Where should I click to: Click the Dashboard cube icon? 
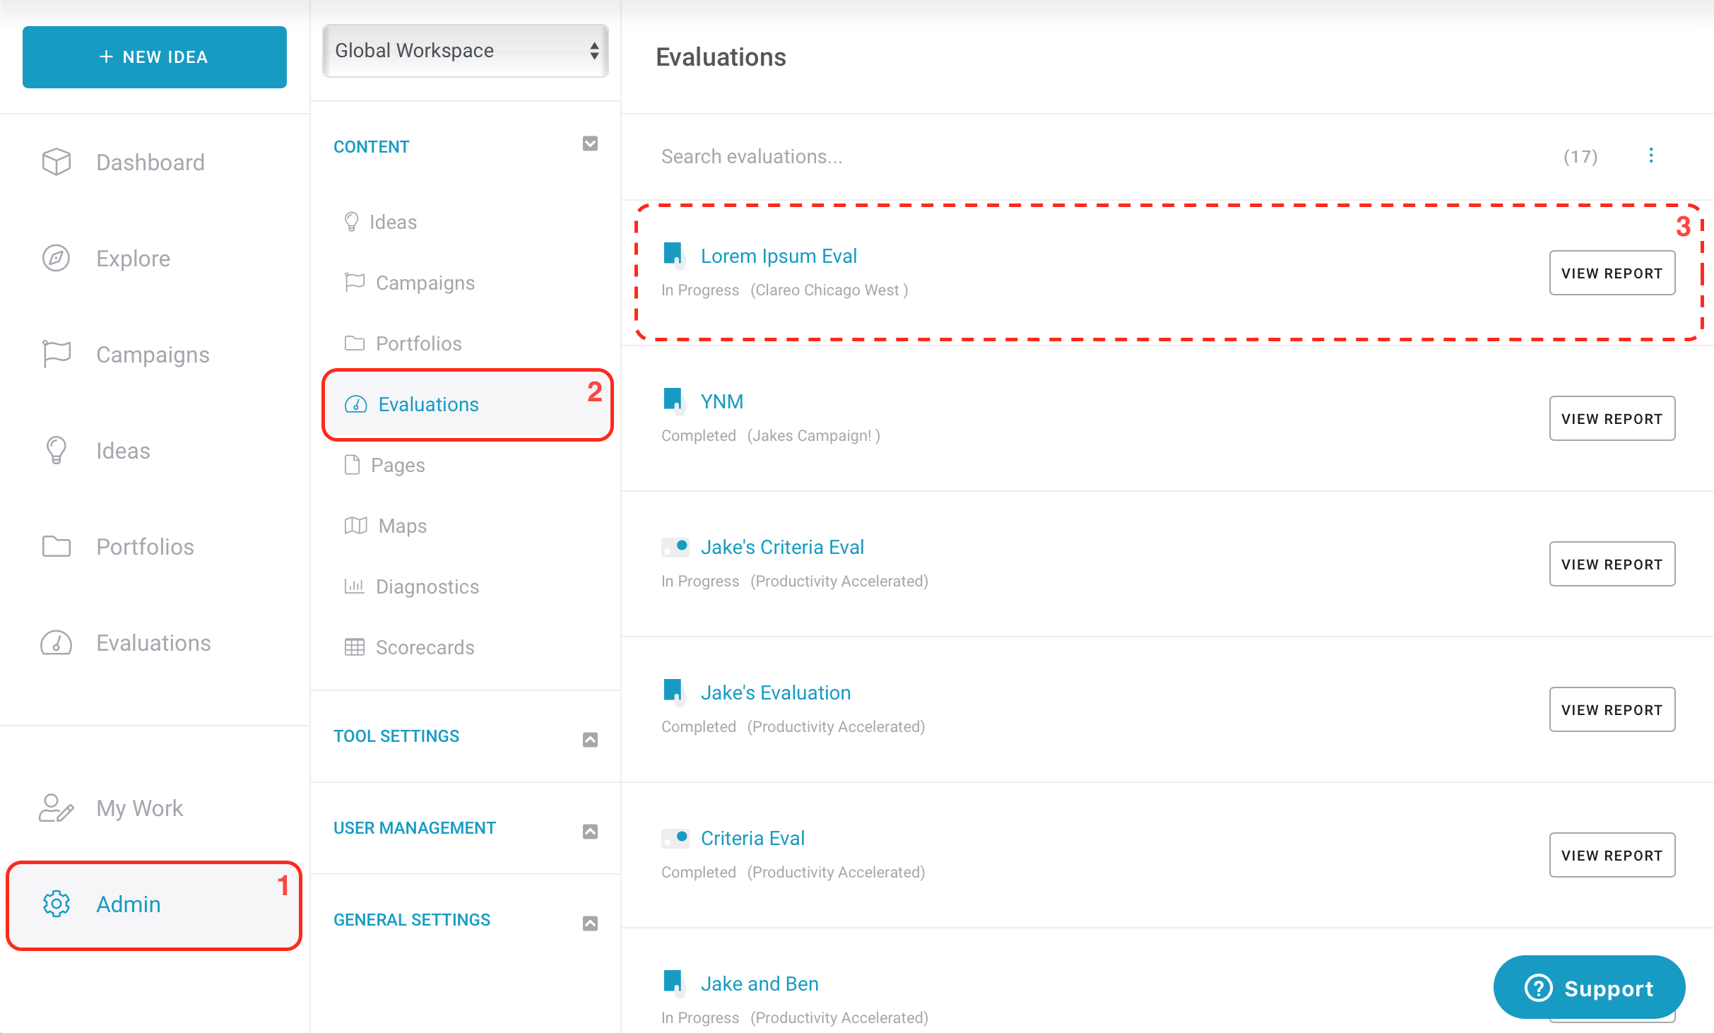pos(57,162)
